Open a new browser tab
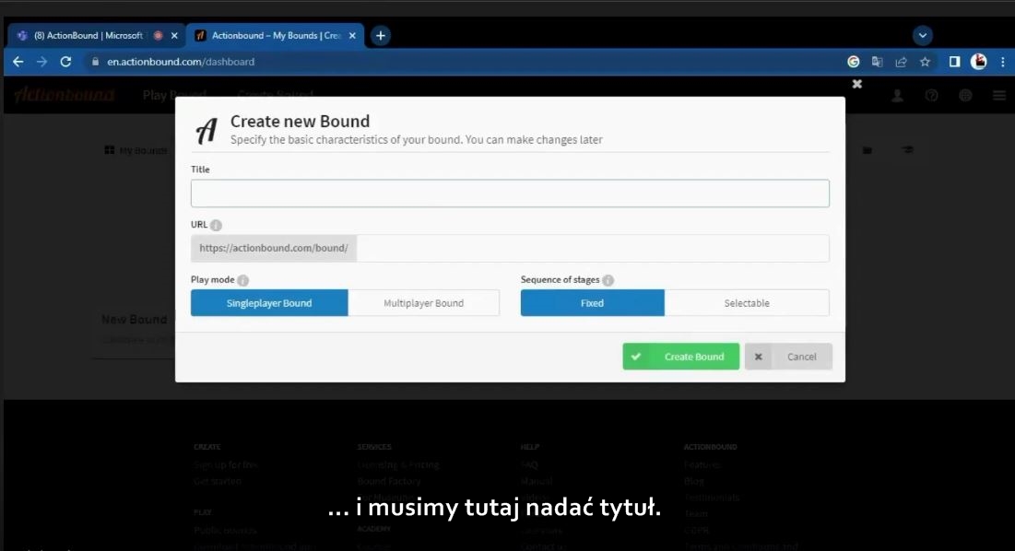The width and height of the screenshot is (1015, 551). 380,36
